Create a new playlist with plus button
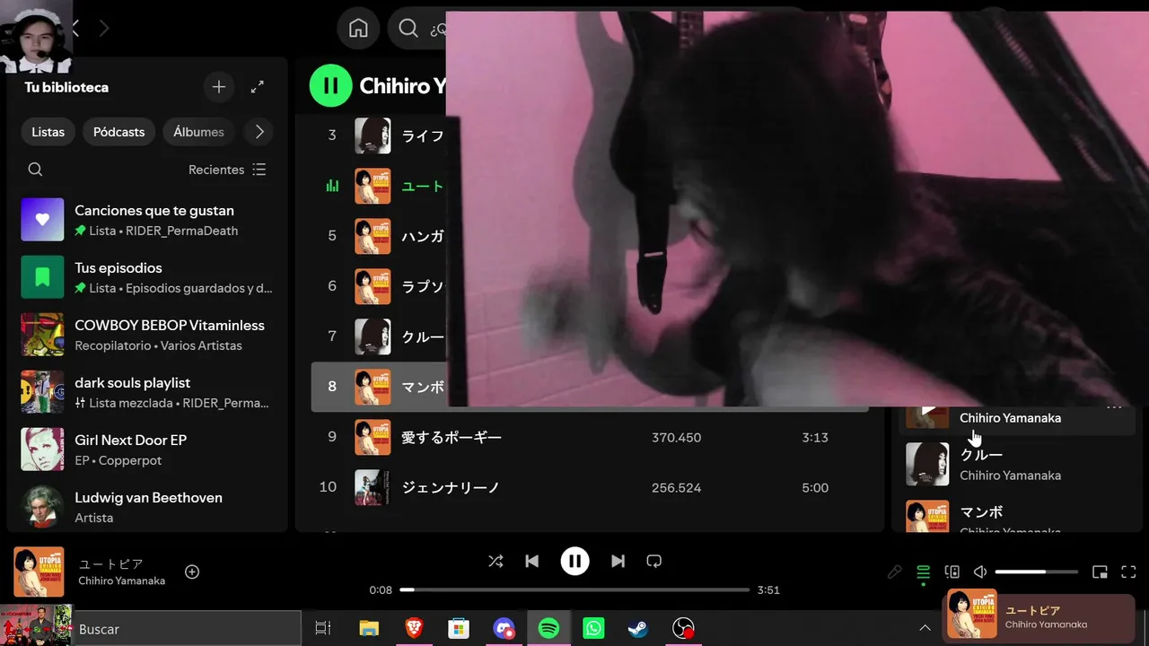Viewport: 1149px width, 646px height. [219, 87]
